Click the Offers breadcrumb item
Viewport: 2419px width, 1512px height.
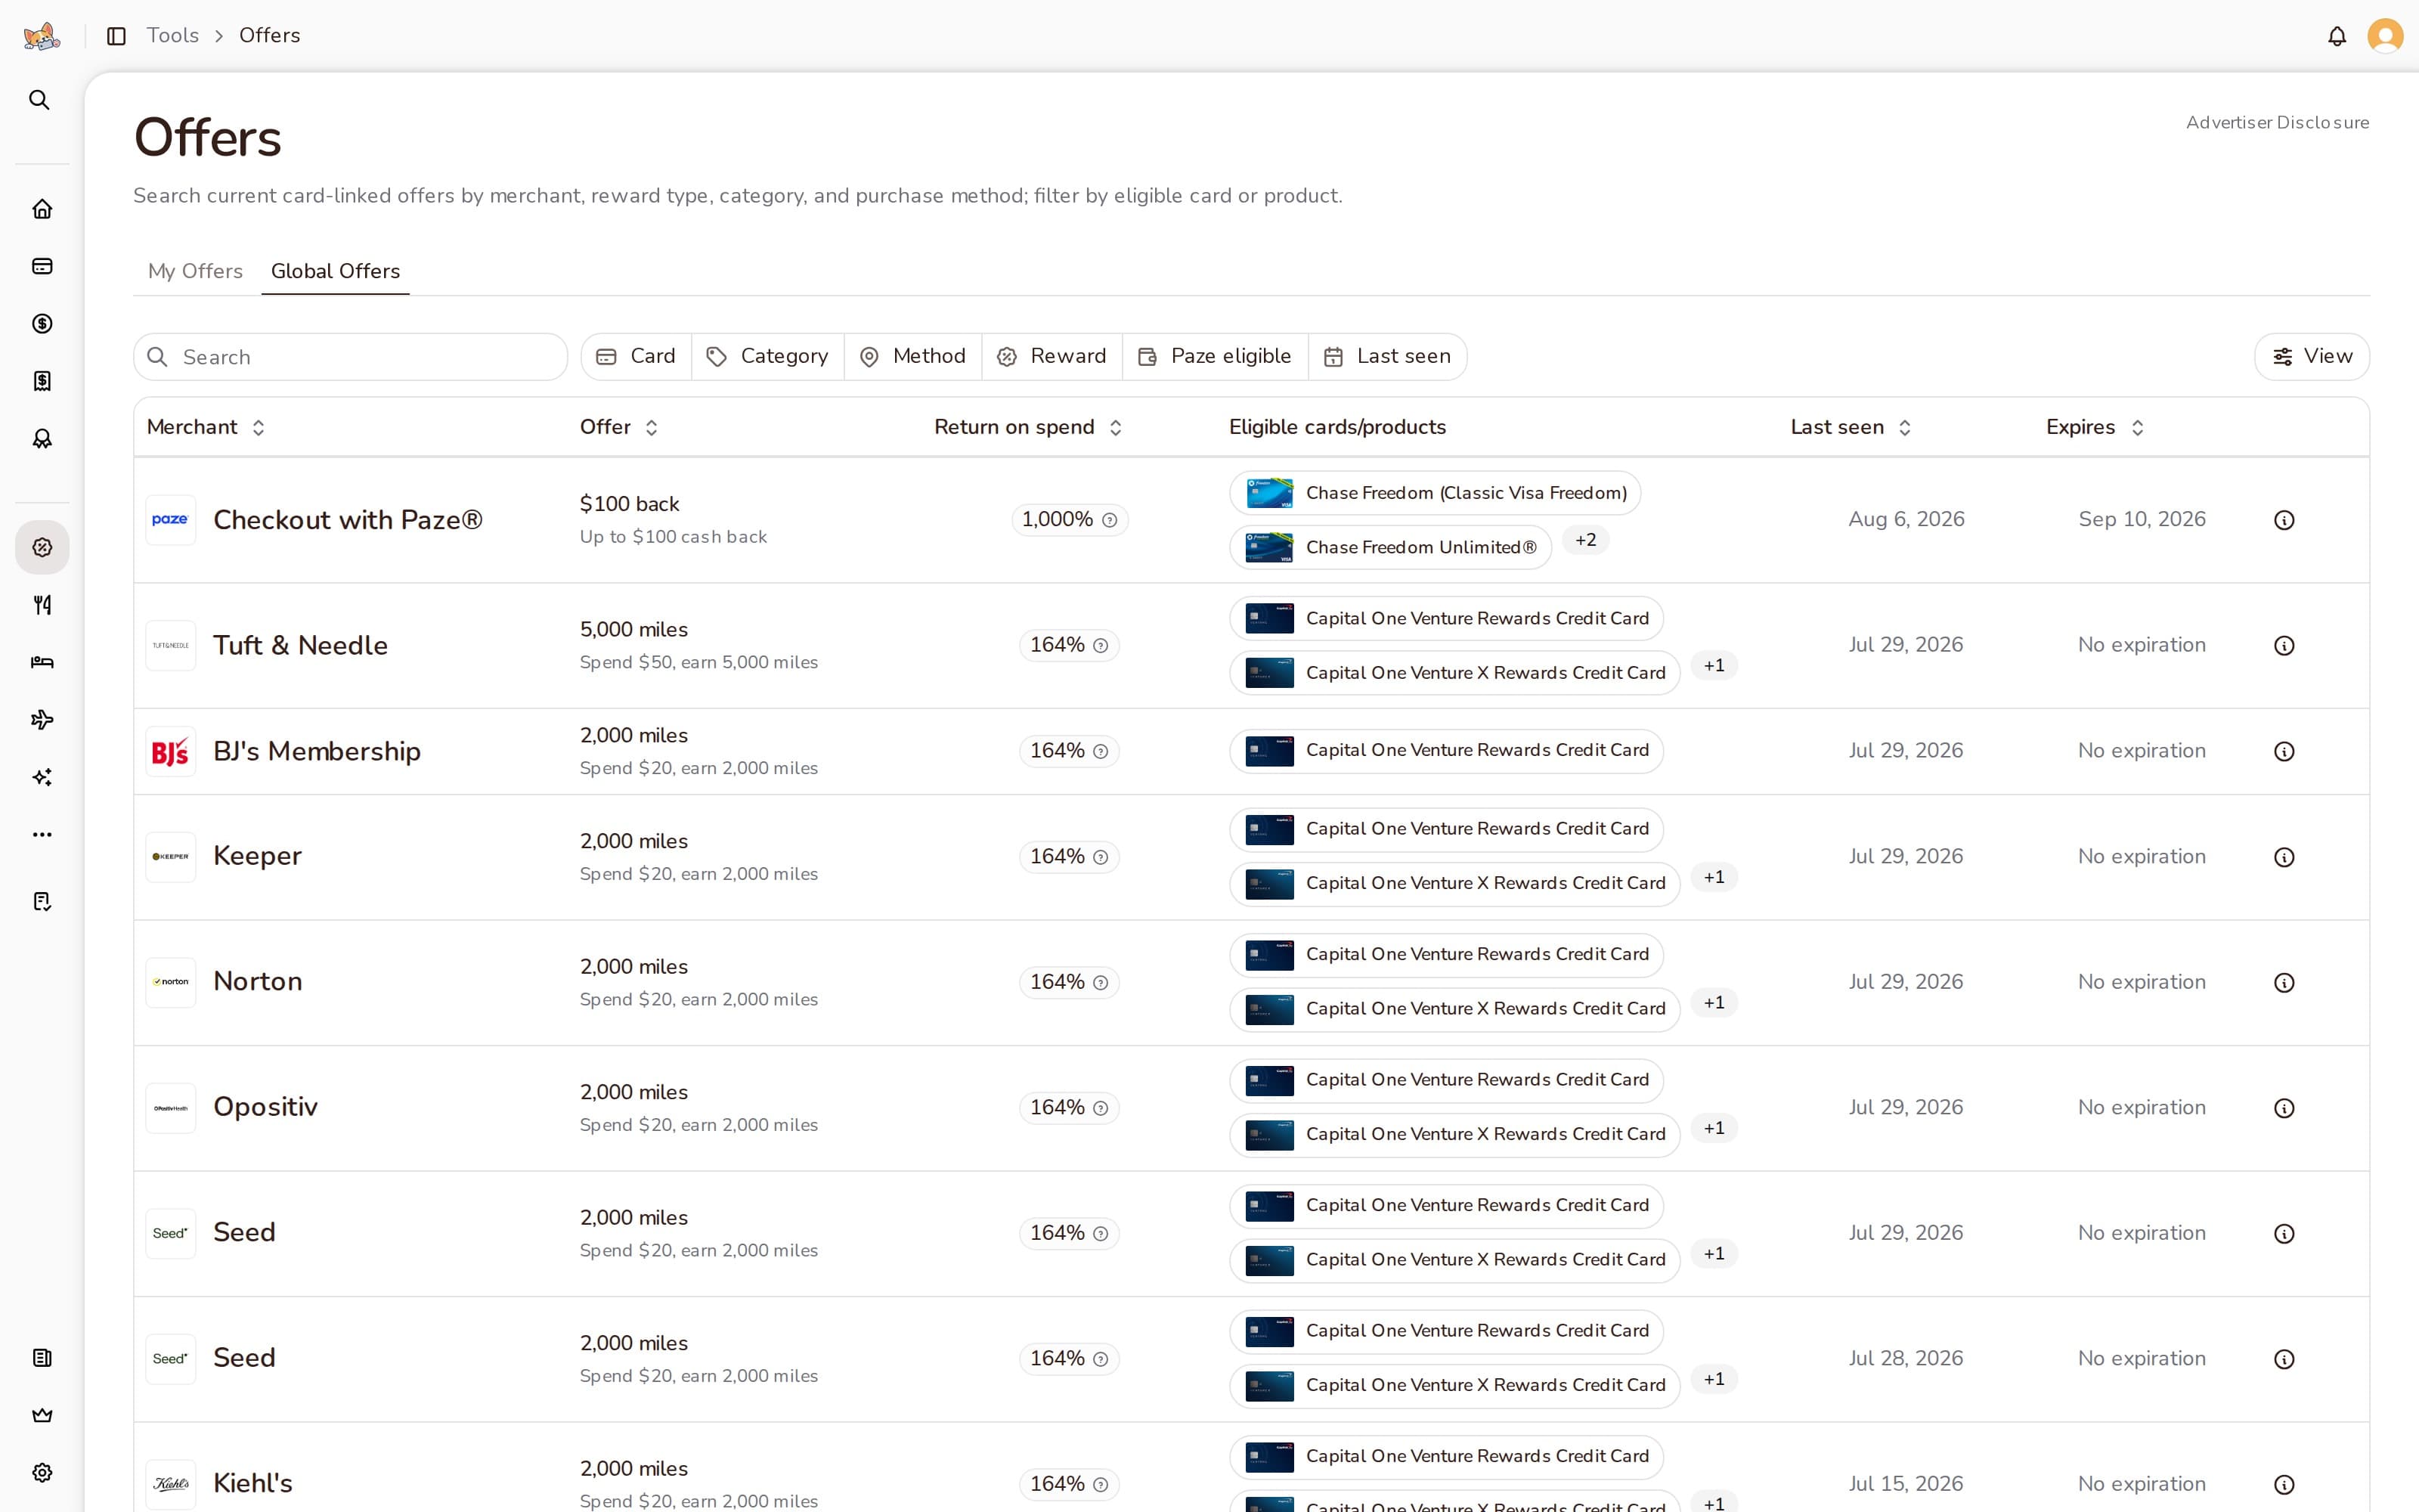pos(270,36)
